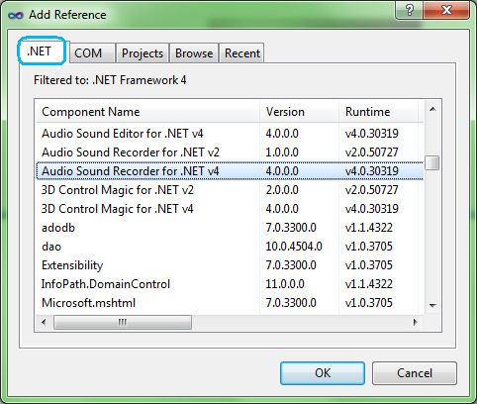Click version 10.0.4504.0 cell of dao
Image resolution: width=477 pixels, height=404 pixels.
click(x=294, y=247)
